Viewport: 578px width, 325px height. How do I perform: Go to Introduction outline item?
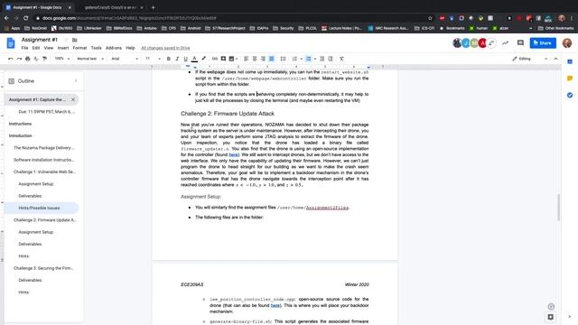point(20,135)
